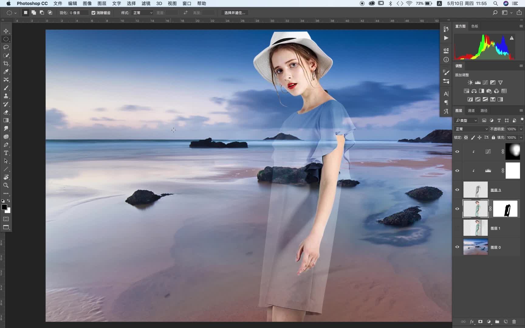Select the 图层 1 layer thumbnail
The image size is (525, 328).
coord(475,228)
